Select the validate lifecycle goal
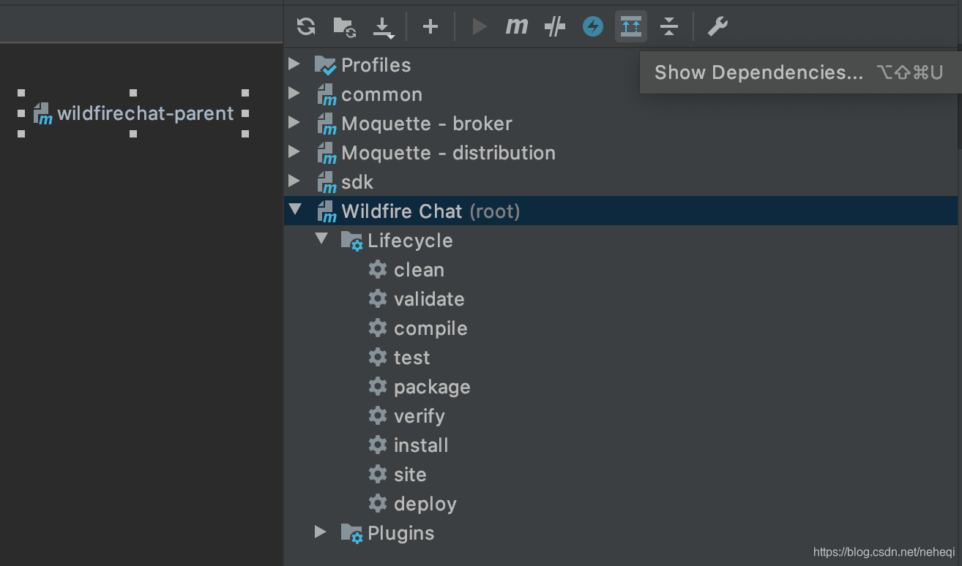Screen dimensions: 962x566 [429, 299]
